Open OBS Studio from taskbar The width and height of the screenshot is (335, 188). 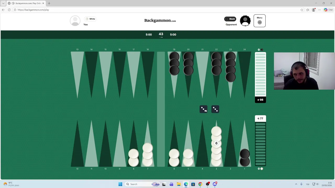[x=208, y=184]
